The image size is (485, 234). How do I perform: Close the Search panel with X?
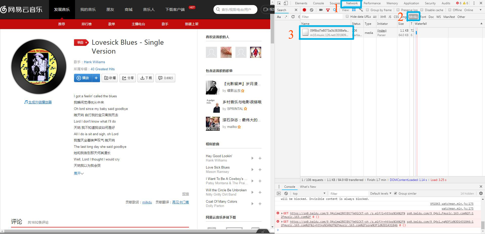pyautogui.click(x=296, y=10)
